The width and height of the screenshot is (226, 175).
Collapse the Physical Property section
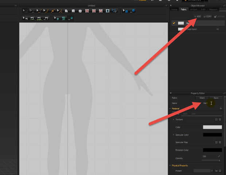click(x=170, y=166)
